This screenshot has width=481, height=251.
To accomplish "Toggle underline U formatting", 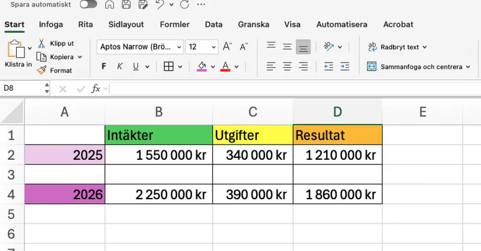I will (x=136, y=66).
